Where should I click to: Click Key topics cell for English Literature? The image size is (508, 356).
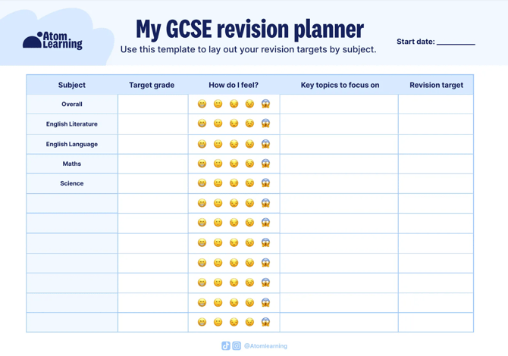click(x=339, y=123)
